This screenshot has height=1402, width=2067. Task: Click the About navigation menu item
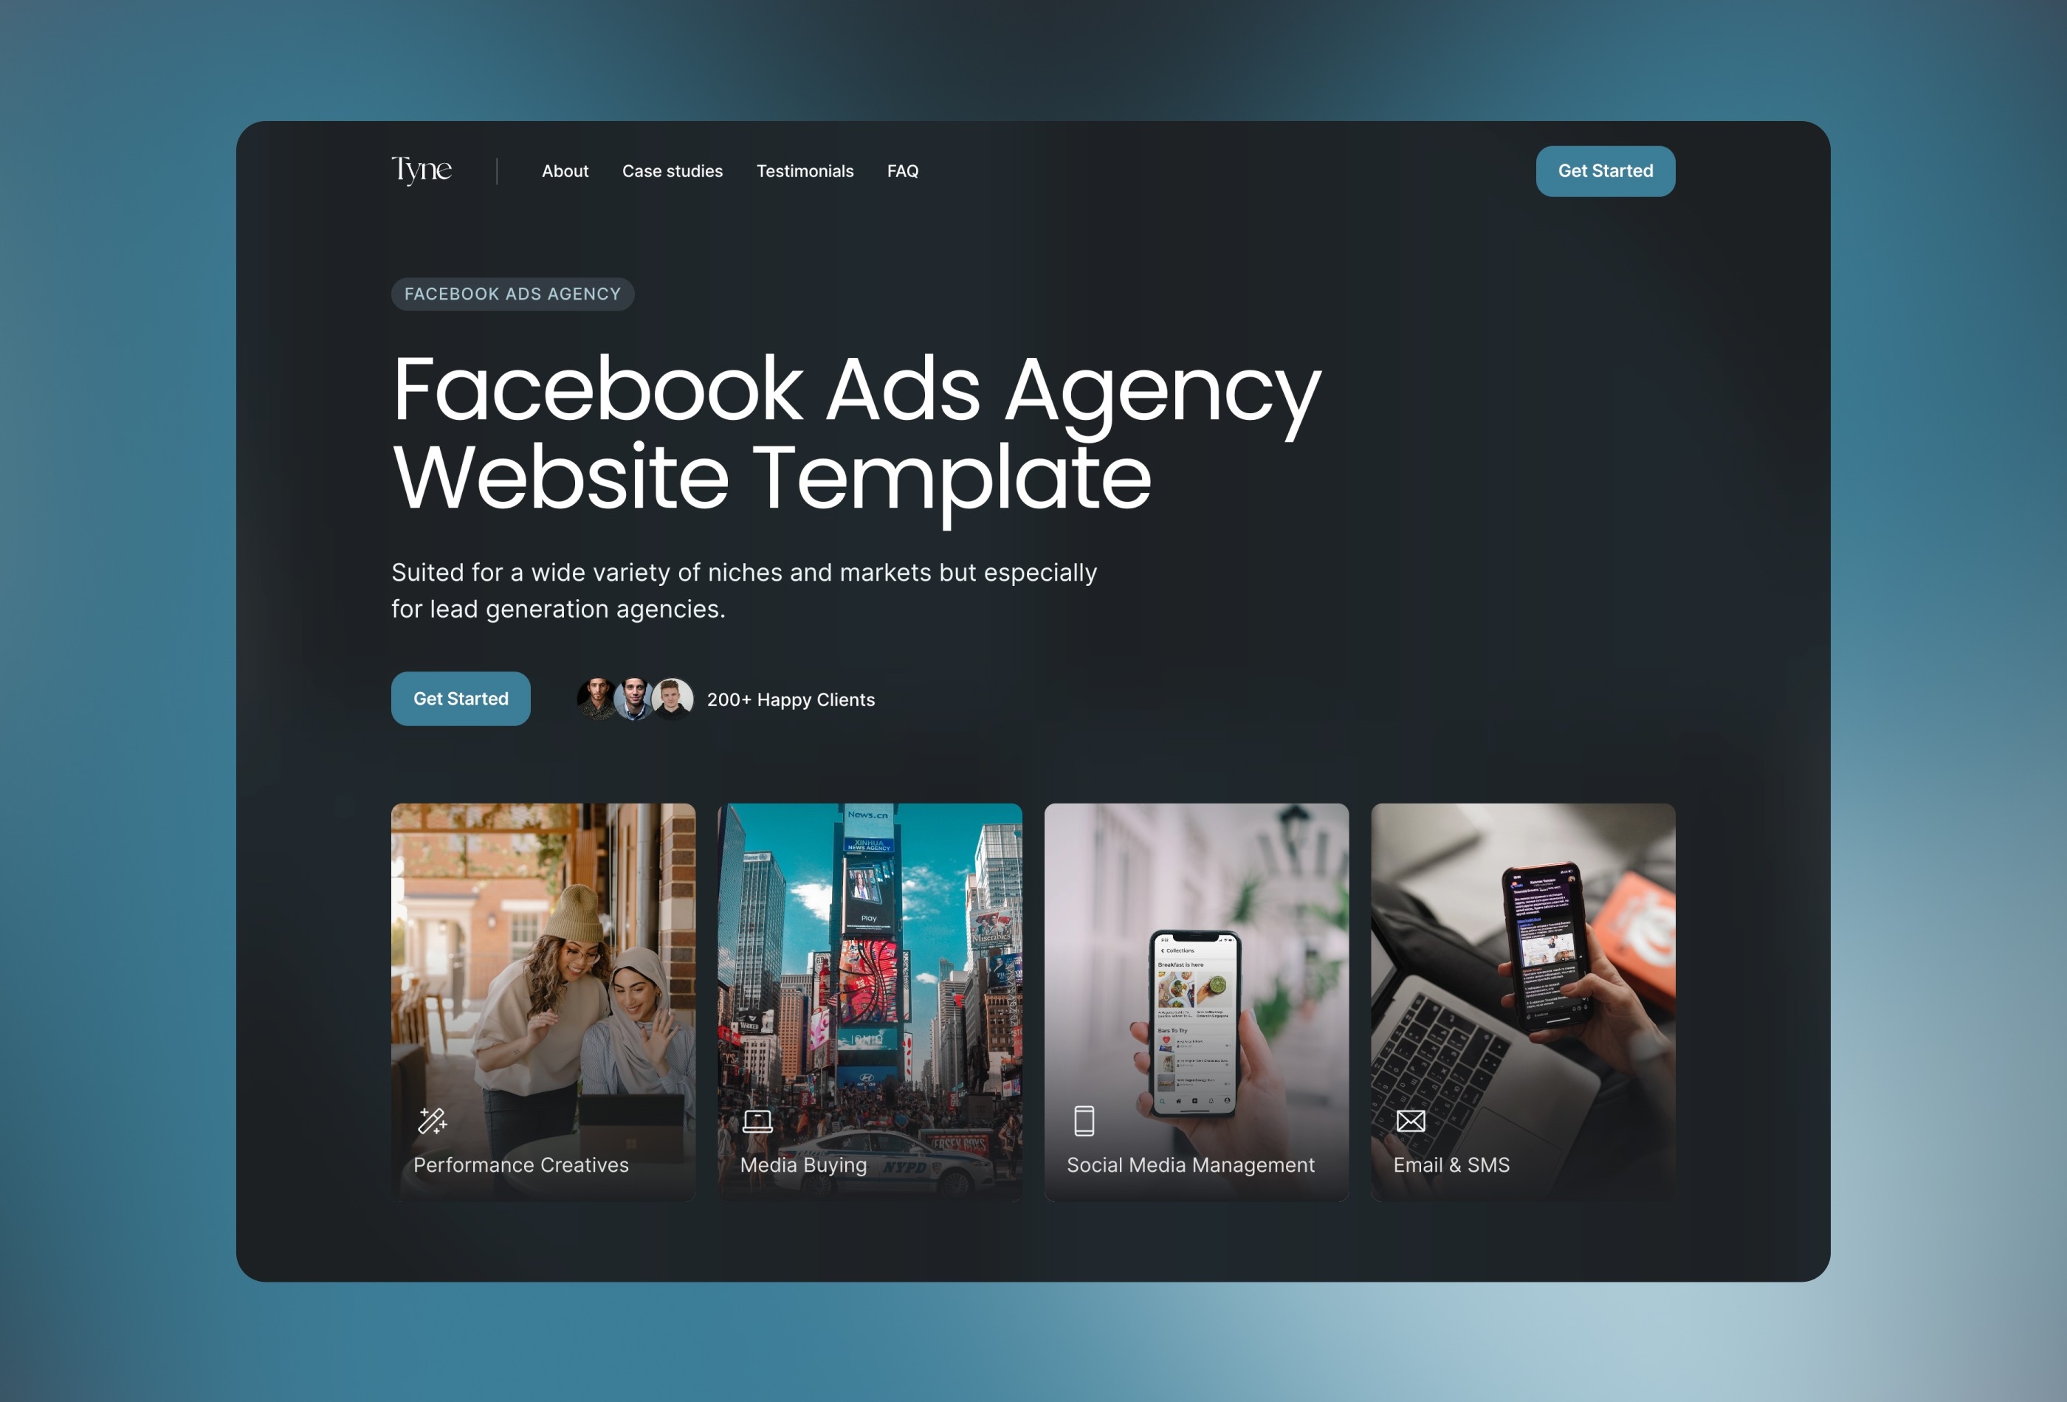(x=566, y=170)
